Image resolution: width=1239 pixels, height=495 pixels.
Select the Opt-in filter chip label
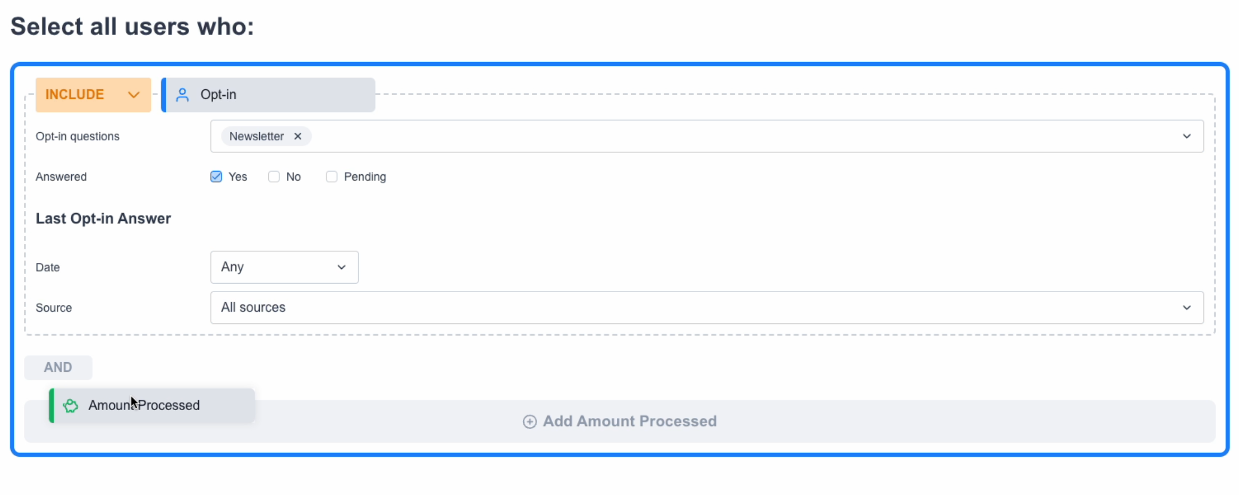tap(218, 95)
